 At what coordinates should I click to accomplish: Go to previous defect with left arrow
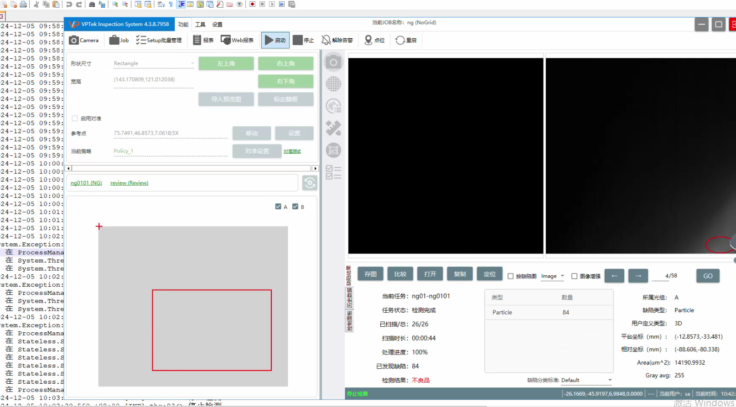[614, 276]
